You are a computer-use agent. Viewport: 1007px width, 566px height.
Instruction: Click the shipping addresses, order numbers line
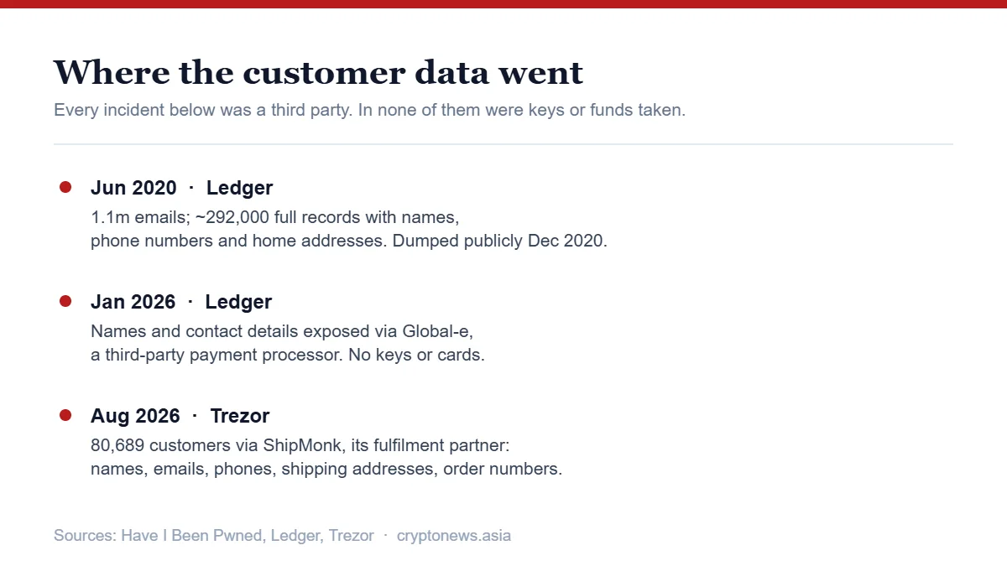click(x=326, y=470)
